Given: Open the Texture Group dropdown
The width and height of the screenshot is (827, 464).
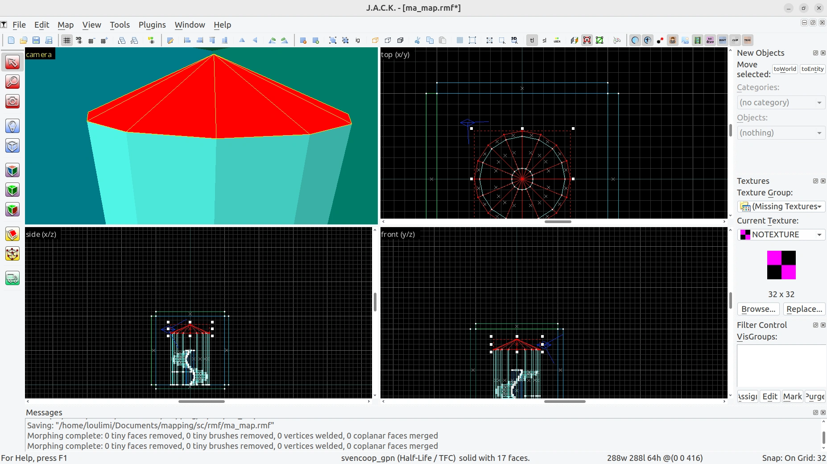Looking at the screenshot, I should (x=781, y=206).
